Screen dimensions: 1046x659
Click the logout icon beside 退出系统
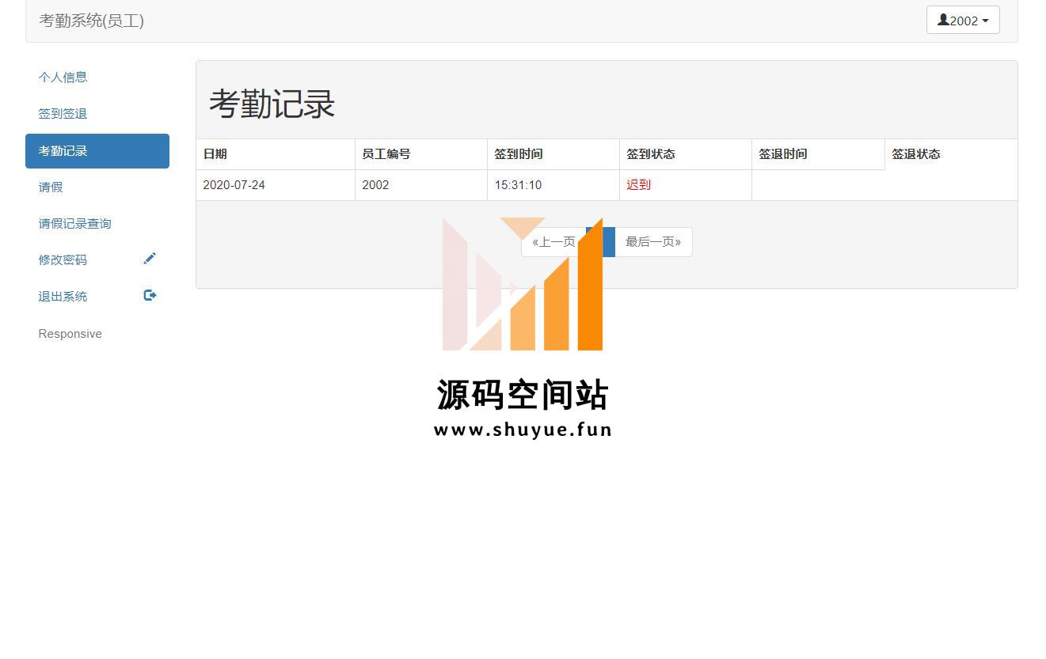150,295
